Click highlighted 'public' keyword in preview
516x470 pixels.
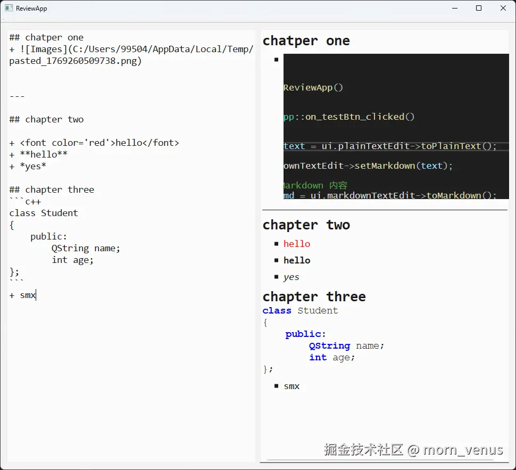click(303, 334)
